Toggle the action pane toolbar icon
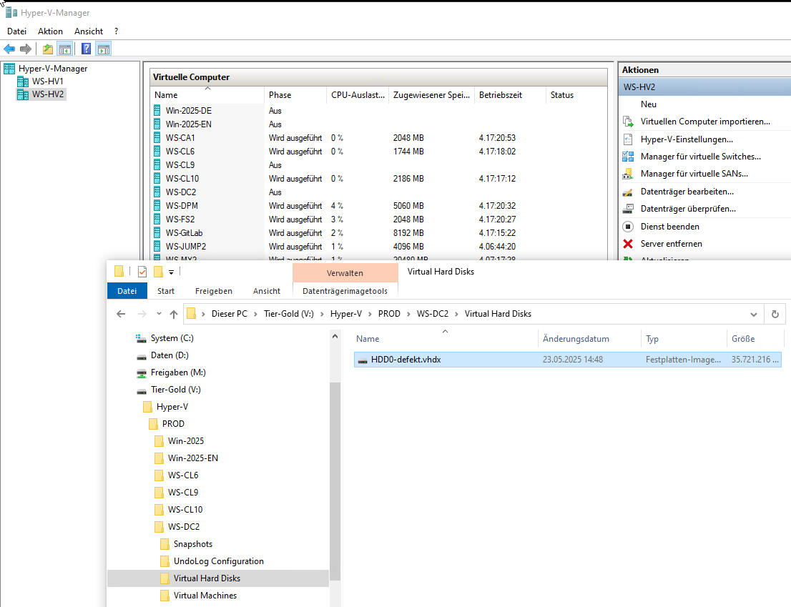The width and height of the screenshot is (791, 607). tap(104, 49)
